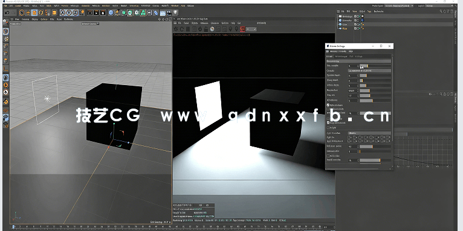Send scene and start Live Viewer render
The image size is (463, 231).
[175, 29]
